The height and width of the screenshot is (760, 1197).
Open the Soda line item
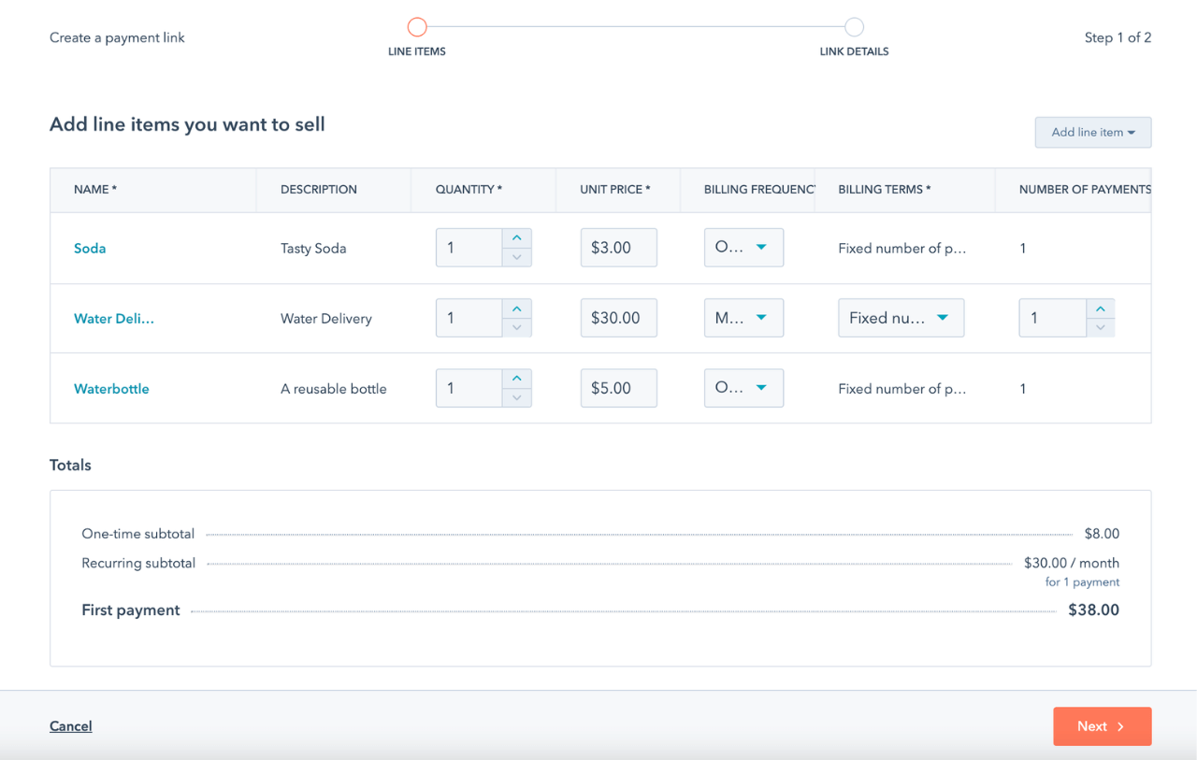pyautogui.click(x=90, y=248)
